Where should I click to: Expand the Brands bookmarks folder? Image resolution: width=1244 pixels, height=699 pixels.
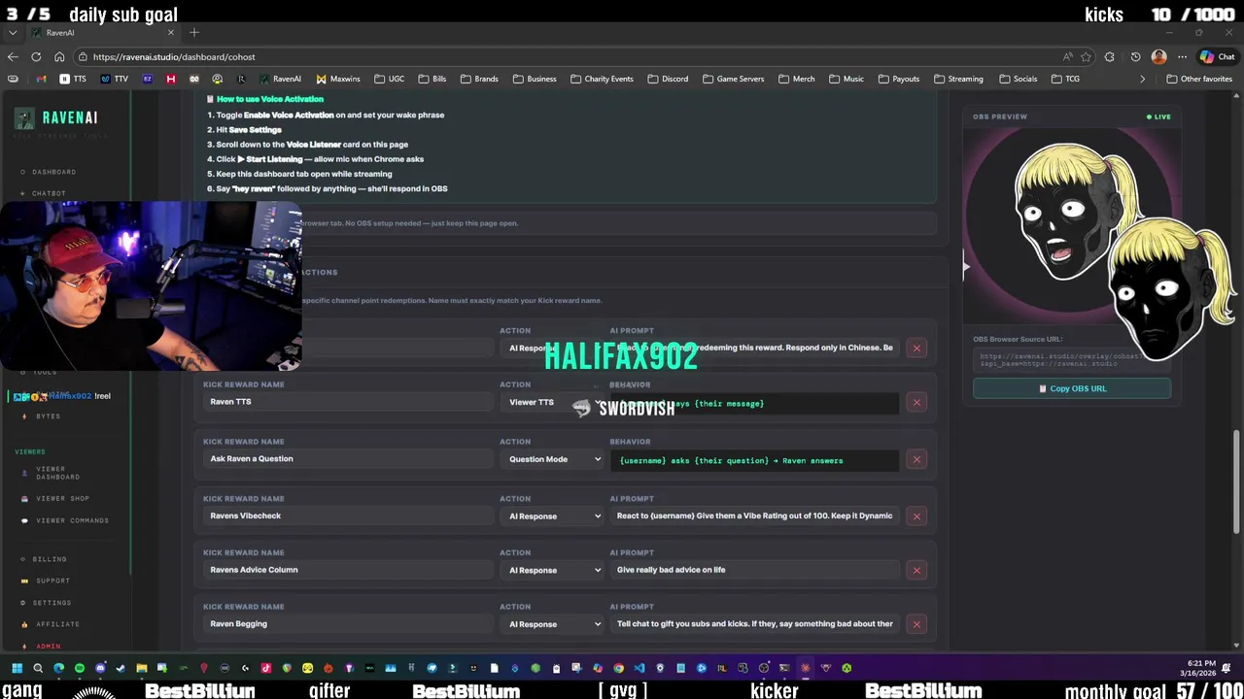(479, 79)
